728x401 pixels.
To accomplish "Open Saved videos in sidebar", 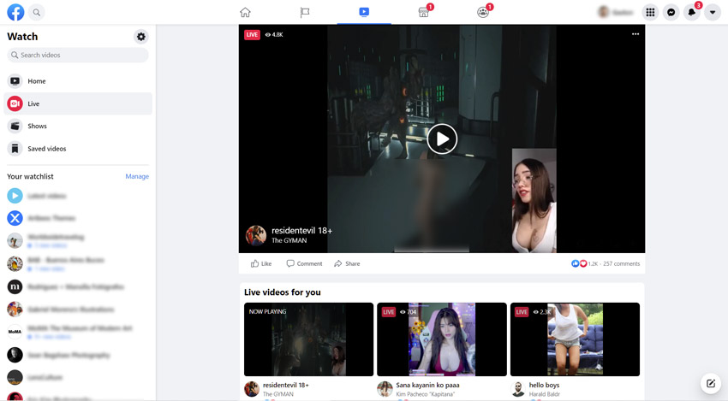I will (78, 149).
